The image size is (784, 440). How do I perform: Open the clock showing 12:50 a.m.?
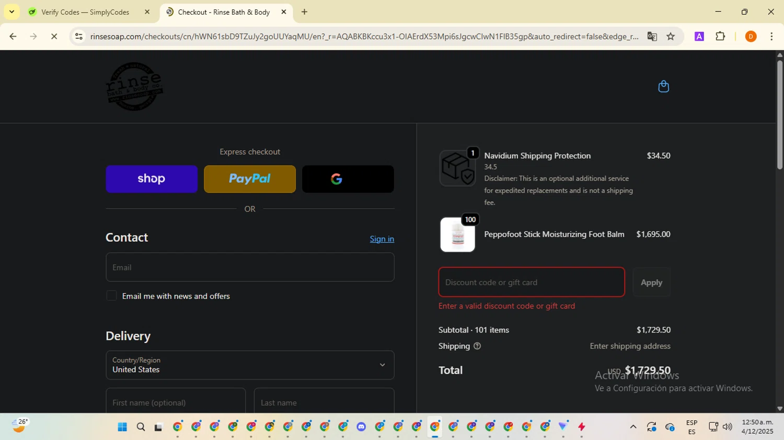point(757,427)
